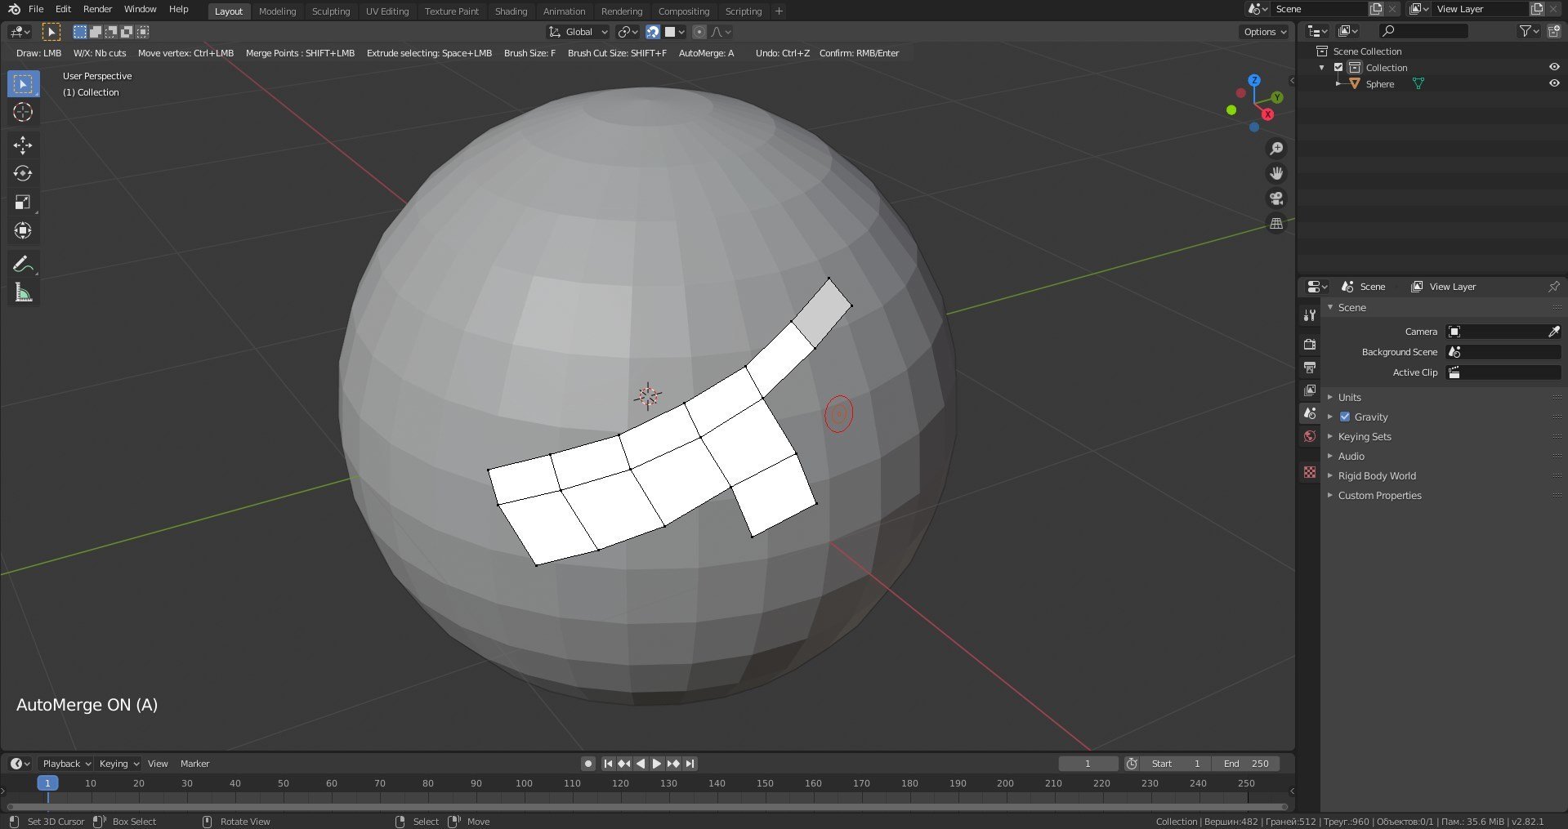Disable snapping with the magnet toggle
This screenshot has width=1568, height=829.
pos(652,32)
